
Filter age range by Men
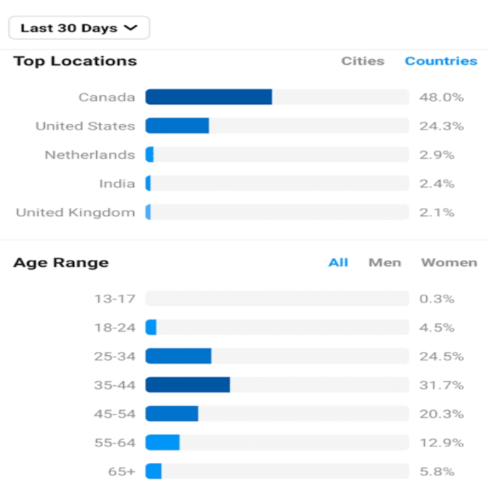click(x=384, y=263)
